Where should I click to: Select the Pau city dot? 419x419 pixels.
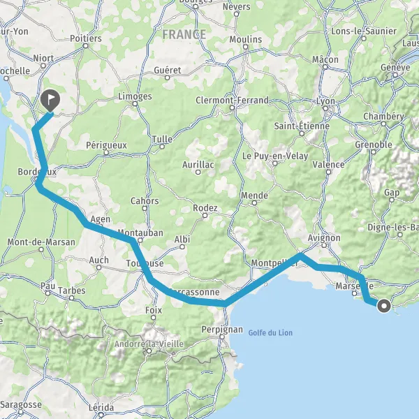(47, 293)
